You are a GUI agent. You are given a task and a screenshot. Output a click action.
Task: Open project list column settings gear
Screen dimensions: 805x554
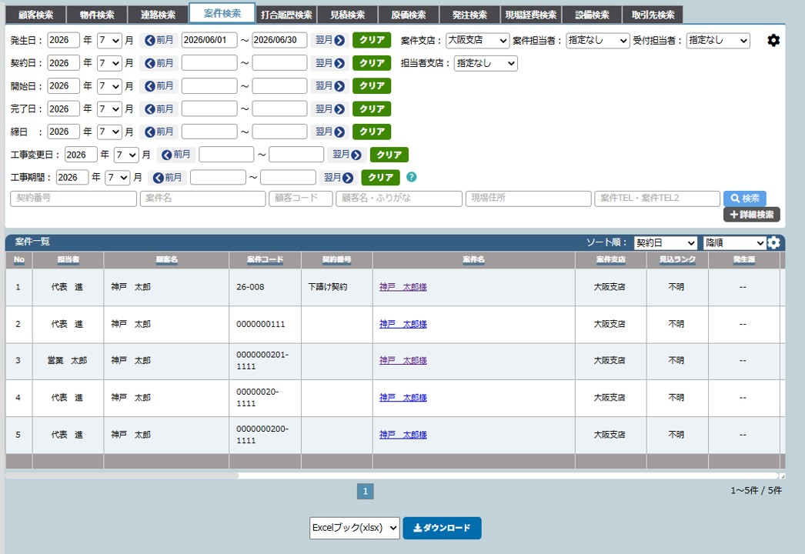tap(773, 242)
